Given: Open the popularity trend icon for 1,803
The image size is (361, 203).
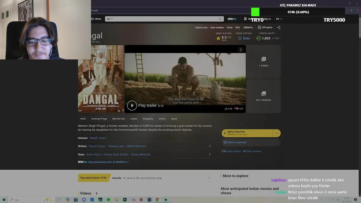Looking at the screenshot, I should pyautogui.click(x=258, y=38).
